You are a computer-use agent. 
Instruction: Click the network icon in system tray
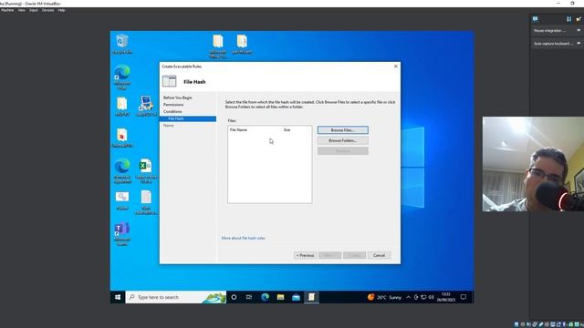point(423,297)
